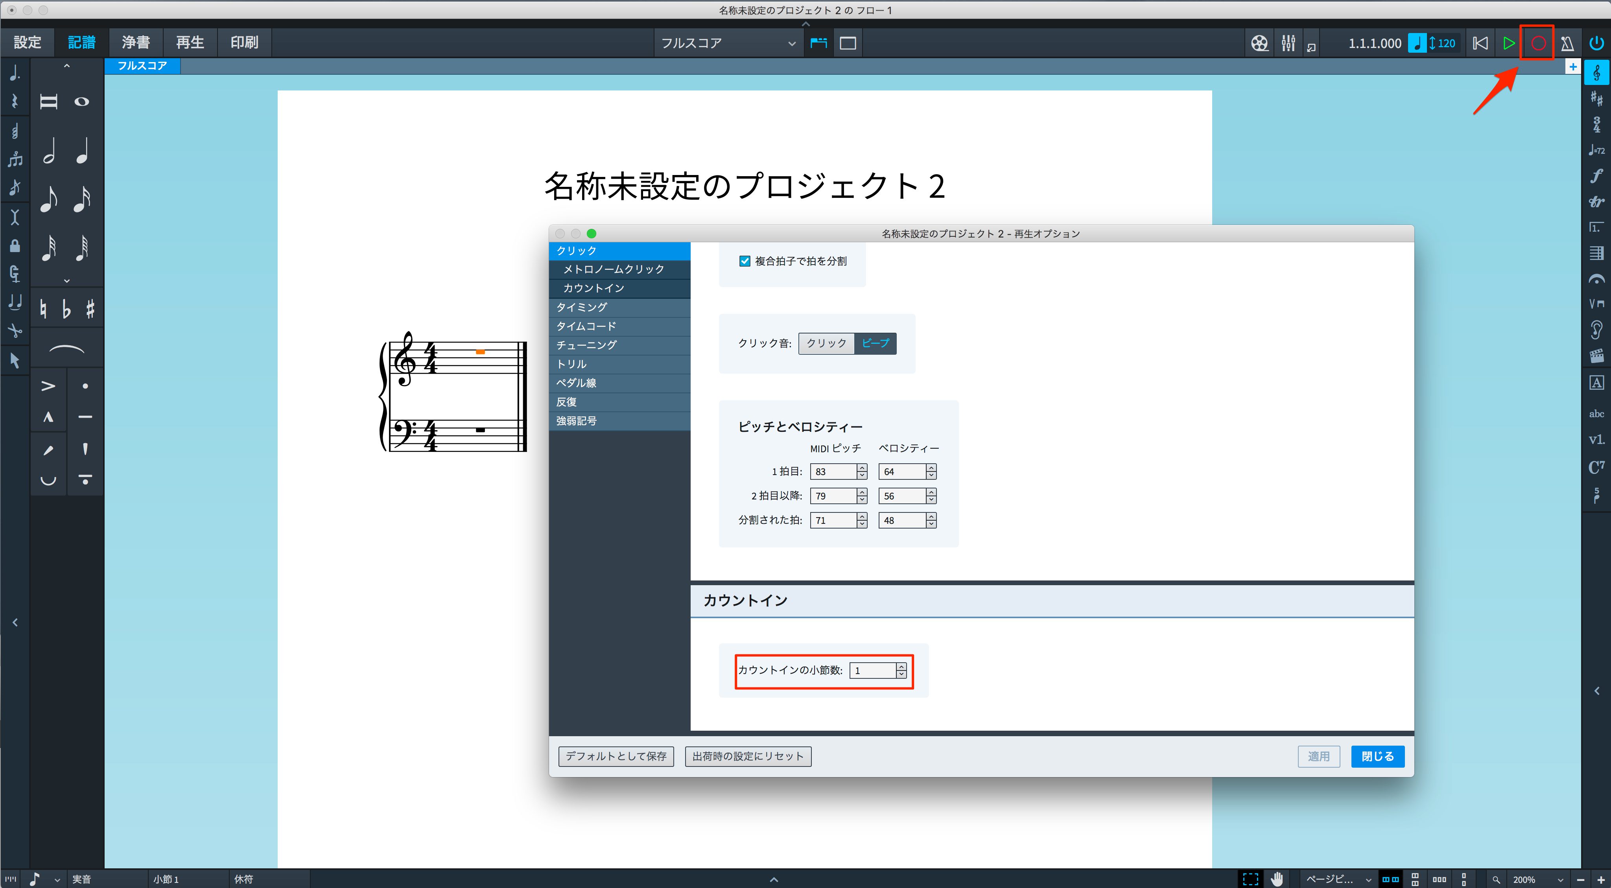Open the holds and pauses panel icon
The image size is (1611, 888).
point(1596,279)
